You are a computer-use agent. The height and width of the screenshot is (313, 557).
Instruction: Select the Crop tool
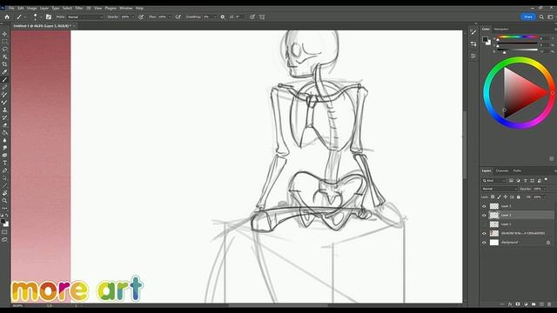click(4, 64)
